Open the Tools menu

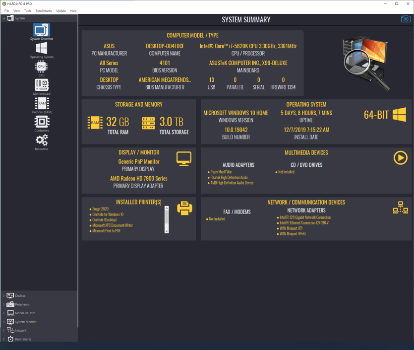(28, 11)
